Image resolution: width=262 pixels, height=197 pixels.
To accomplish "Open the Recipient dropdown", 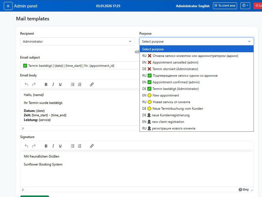I will tap(77, 42).
